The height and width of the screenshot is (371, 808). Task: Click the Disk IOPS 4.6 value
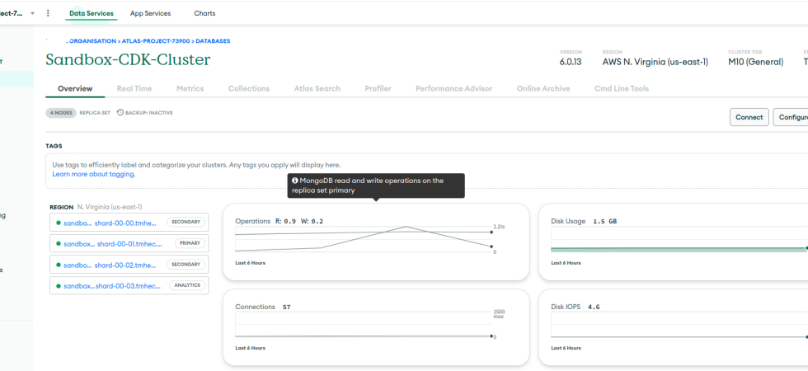tap(594, 307)
